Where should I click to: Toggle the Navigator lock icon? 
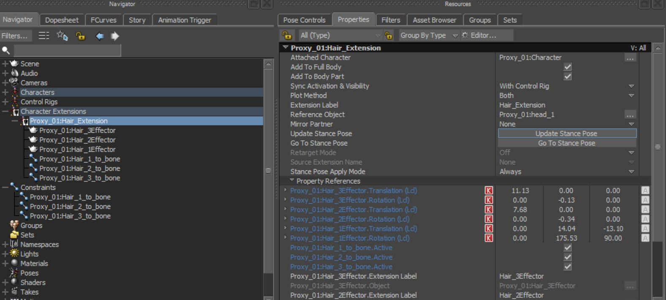click(x=80, y=36)
